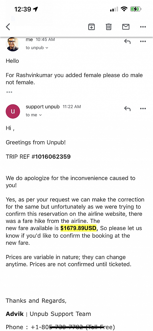Viewport: 153px width, 331px height.
Task: Show trimmed content ellipsis
Action: tap(9, 92)
